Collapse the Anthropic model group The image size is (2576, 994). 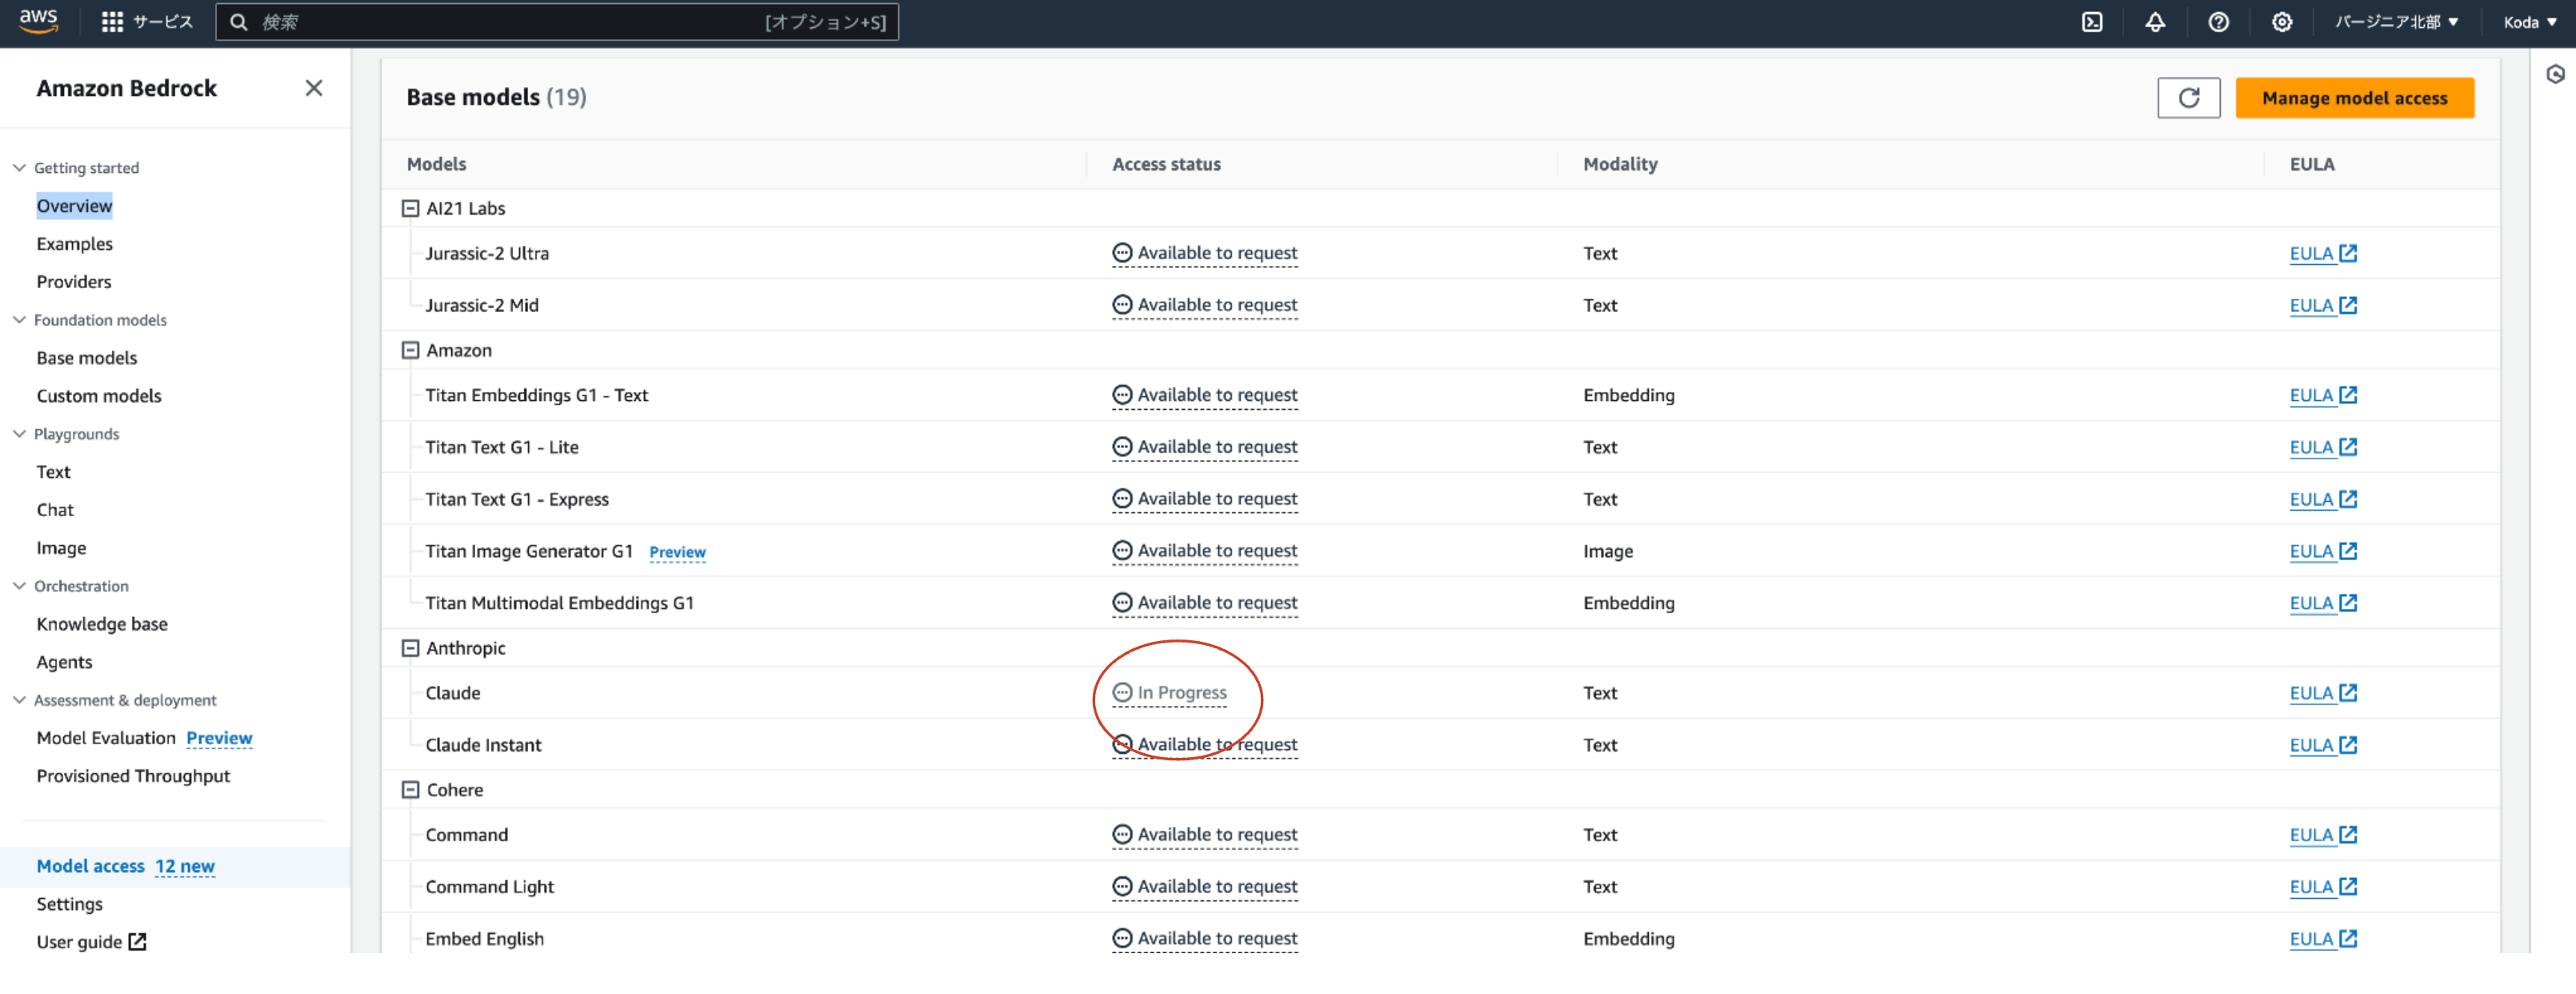pyautogui.click(x=410, y=648)
